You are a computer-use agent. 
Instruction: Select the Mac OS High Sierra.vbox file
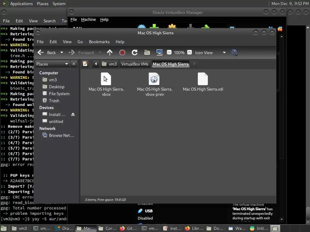[x=106, y=84]
